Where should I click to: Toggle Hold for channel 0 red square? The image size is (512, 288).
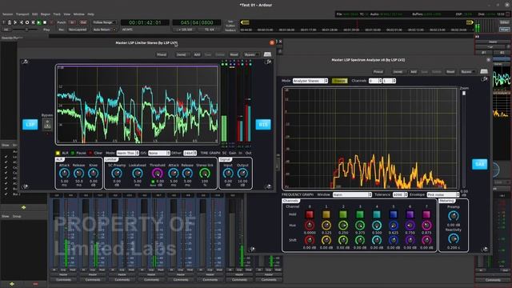click(x=310, y=214)
